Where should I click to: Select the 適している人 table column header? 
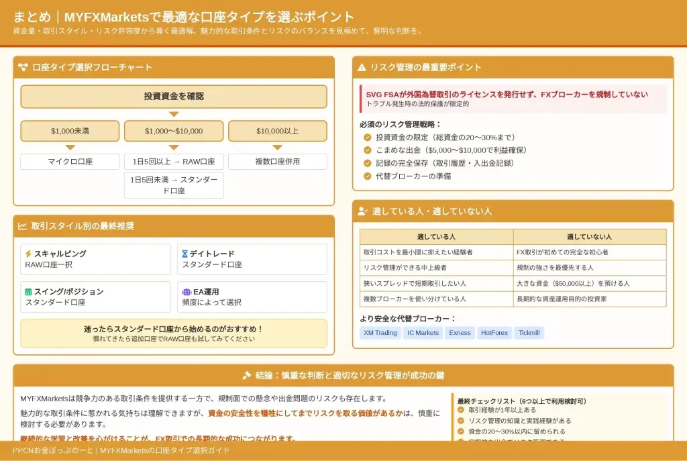[x=436, y=237]
